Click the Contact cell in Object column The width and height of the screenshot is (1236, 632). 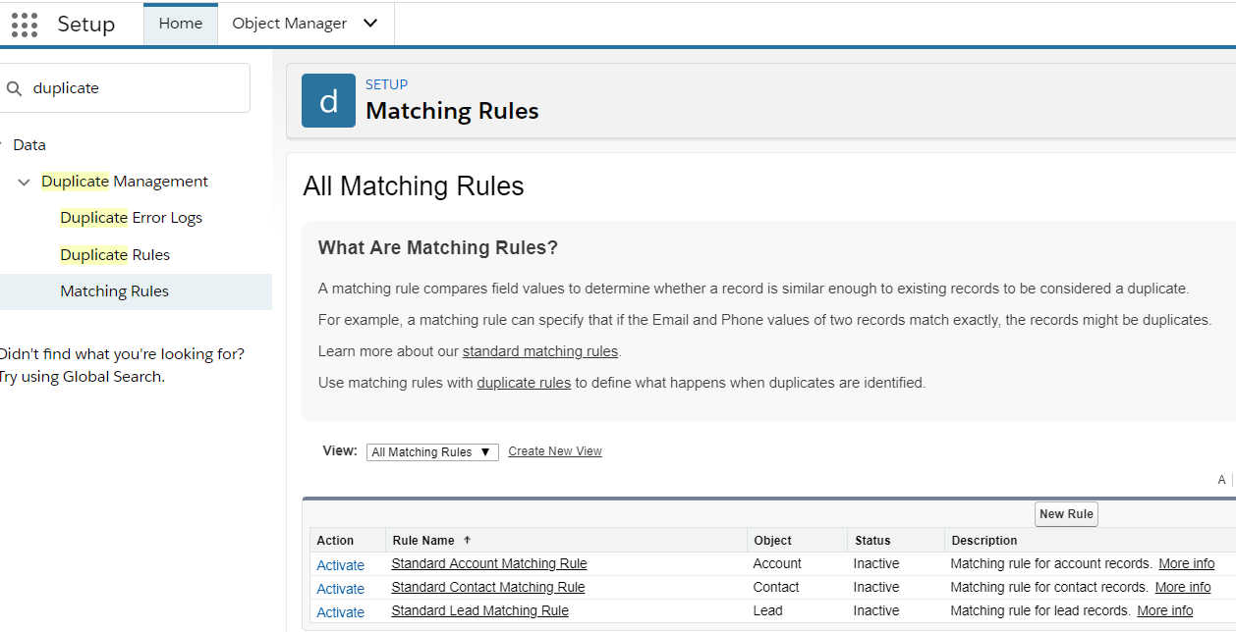click(776, 588)
